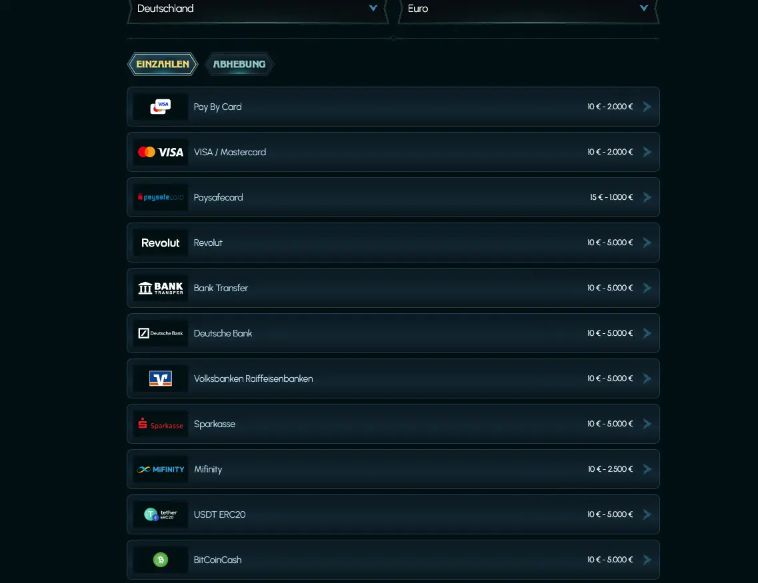
Task: Click the red Sparkasse logo
Action: (x=161, y=424)
